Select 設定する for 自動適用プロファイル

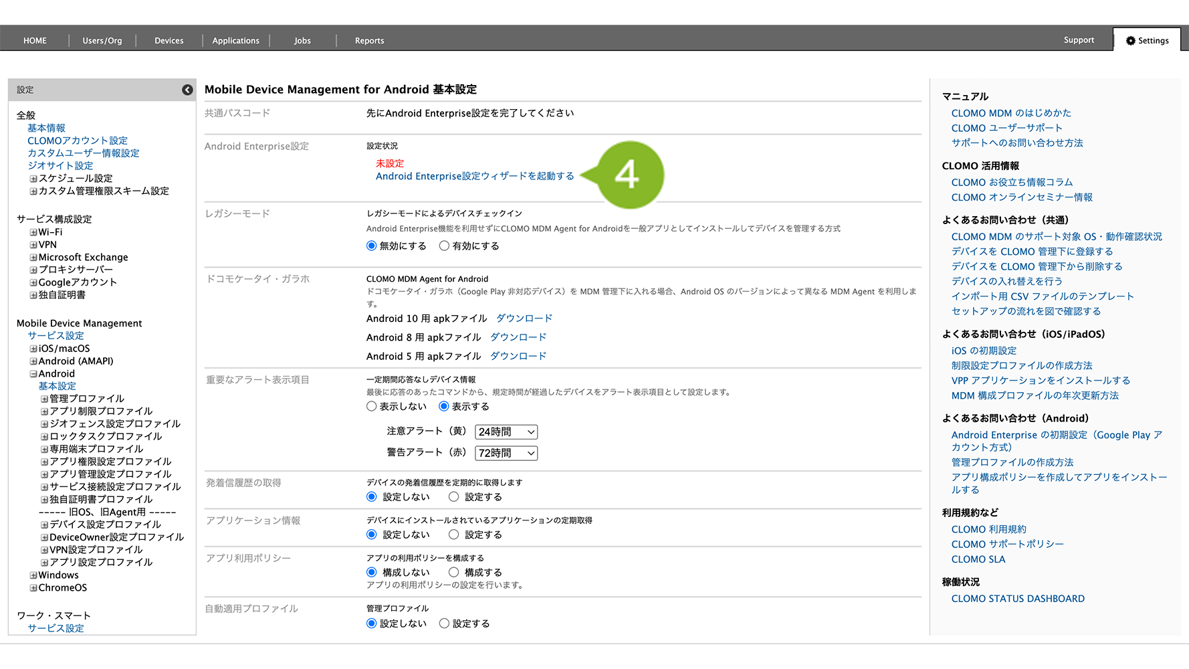444,623
